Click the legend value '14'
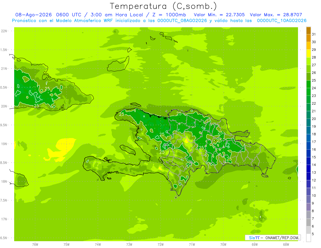 point(314,165)
